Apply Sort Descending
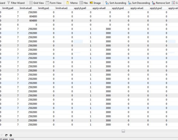Screen dimensions: 178x140 point(139,3)
